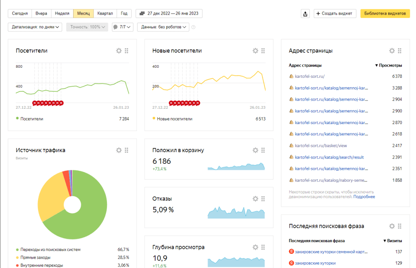Click gear icon on Источник трафика widget

[x=119, y=150]
